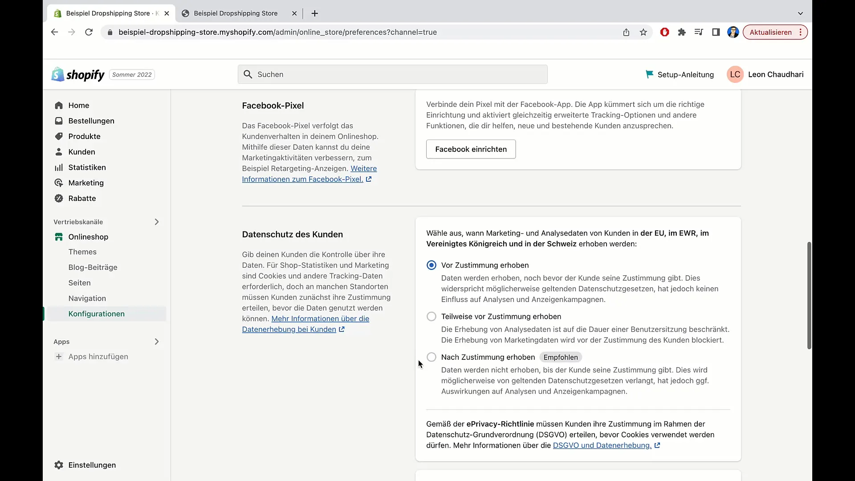
Task: Click the Onlineshop store icon
Action: pyautogui.click(x=59, y=237)
